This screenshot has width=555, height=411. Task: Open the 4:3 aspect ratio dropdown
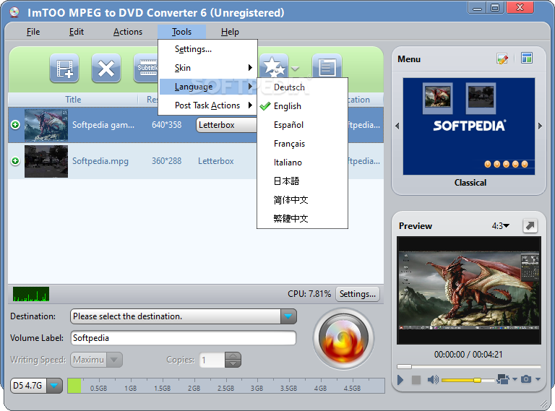point(501,225)
